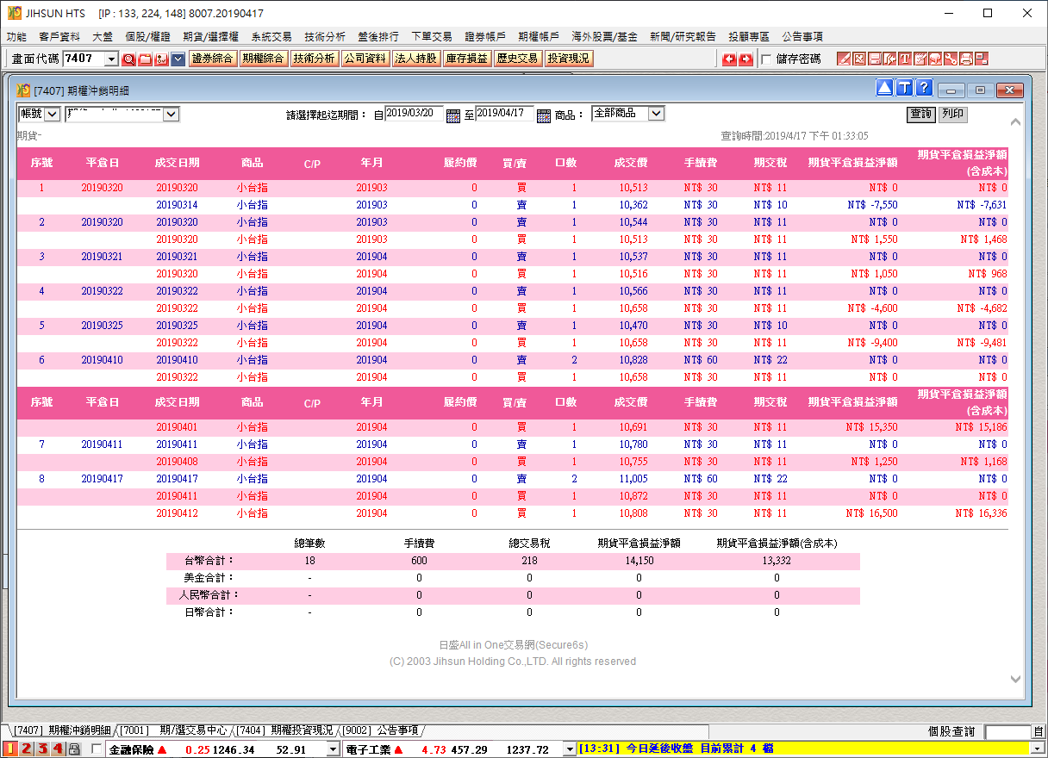The width and height of the screenshot is (1048, 758).
Task: Click the third red icon next to the folder icon
Action: [x=161, y=59]
